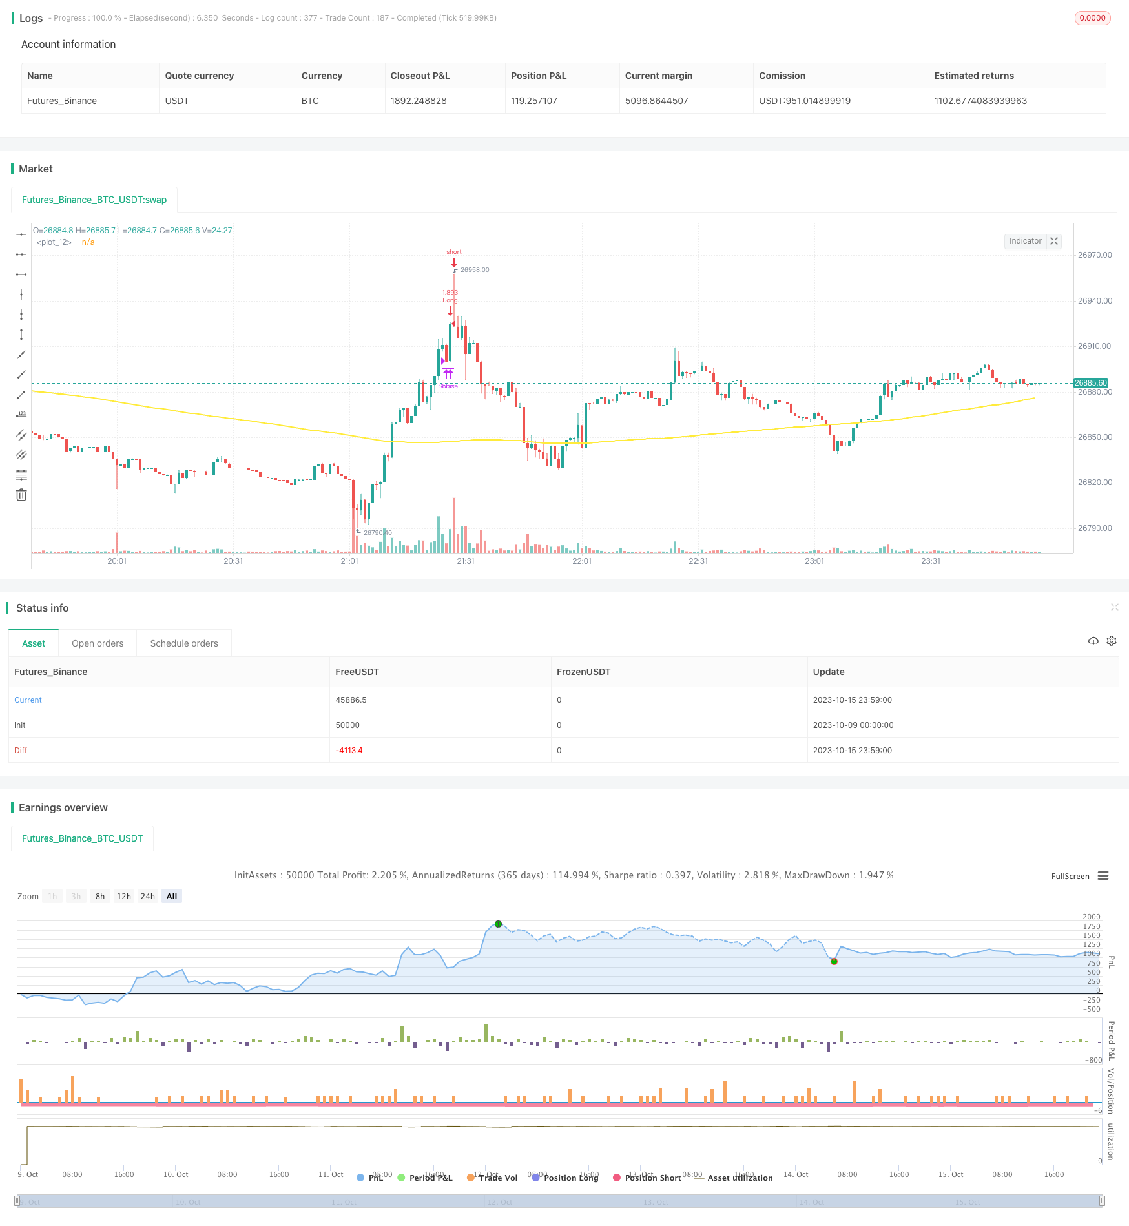This screenshot has height=1226, width=1129.
Task: Click the Indicator button on the chart
Action: click(1025, 241)
